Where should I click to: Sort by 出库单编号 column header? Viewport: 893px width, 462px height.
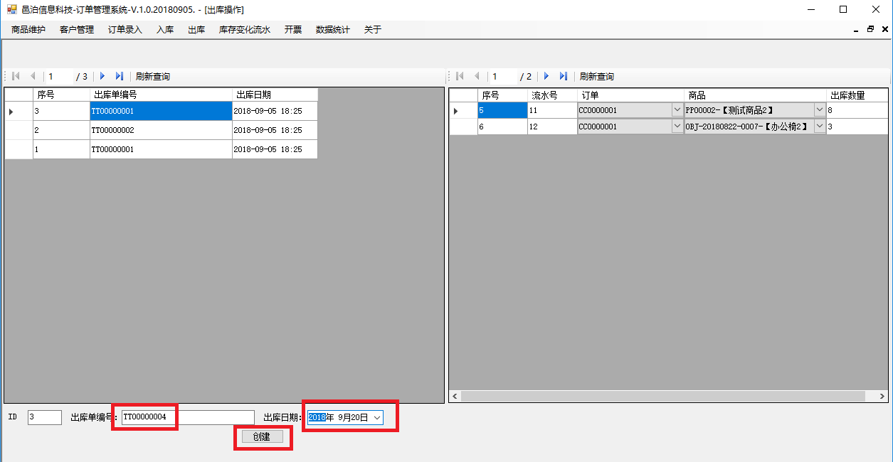(x=161, y=95)
